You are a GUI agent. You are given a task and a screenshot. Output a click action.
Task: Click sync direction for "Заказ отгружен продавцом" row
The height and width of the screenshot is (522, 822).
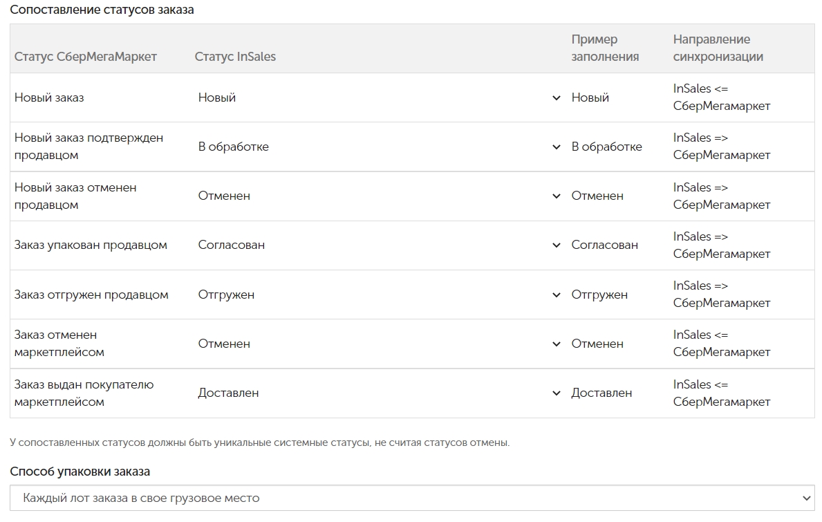(721, 295)
